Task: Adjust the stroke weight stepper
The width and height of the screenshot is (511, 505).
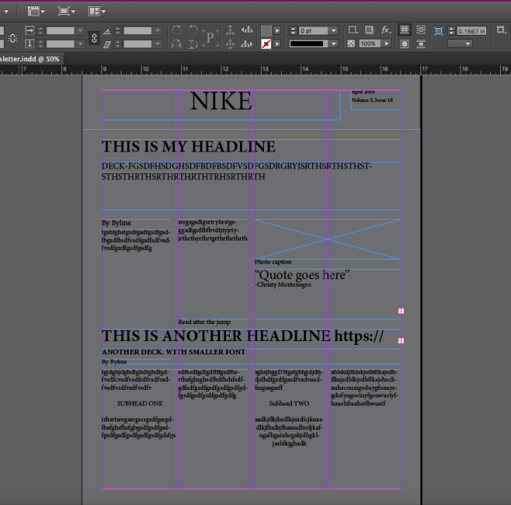Action: tap(293, 31)
